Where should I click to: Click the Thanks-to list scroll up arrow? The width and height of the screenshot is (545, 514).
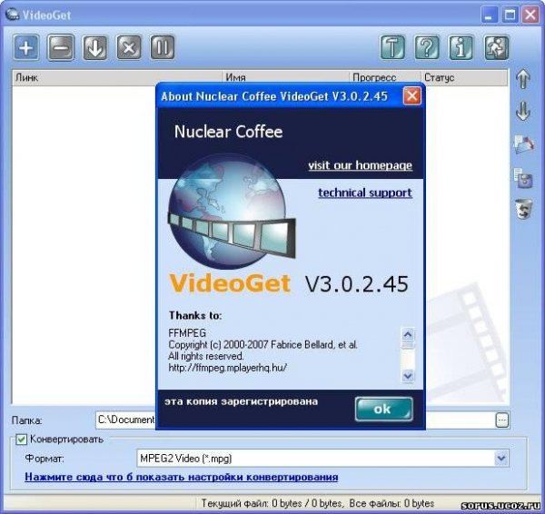point(408,334)
